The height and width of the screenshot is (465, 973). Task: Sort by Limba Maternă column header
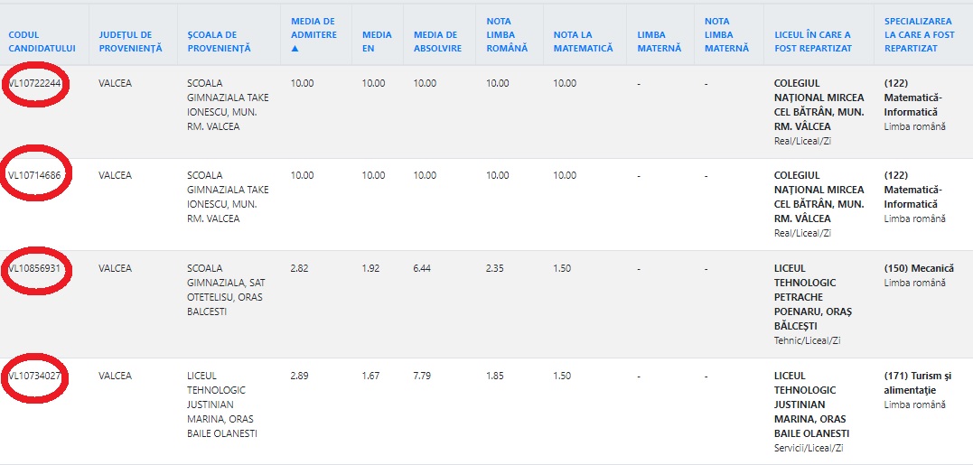click(x=659, y=42)
